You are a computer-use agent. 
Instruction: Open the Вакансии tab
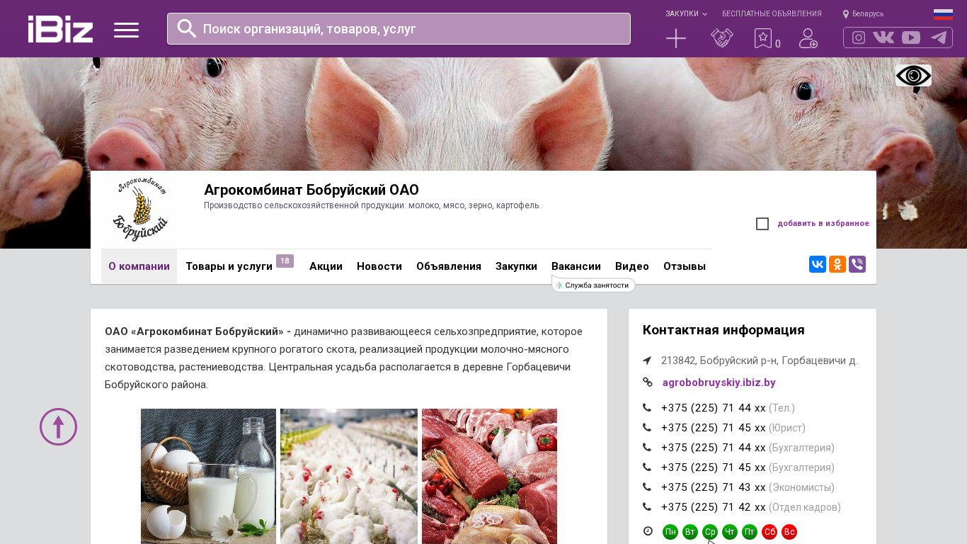coord(576,266)
